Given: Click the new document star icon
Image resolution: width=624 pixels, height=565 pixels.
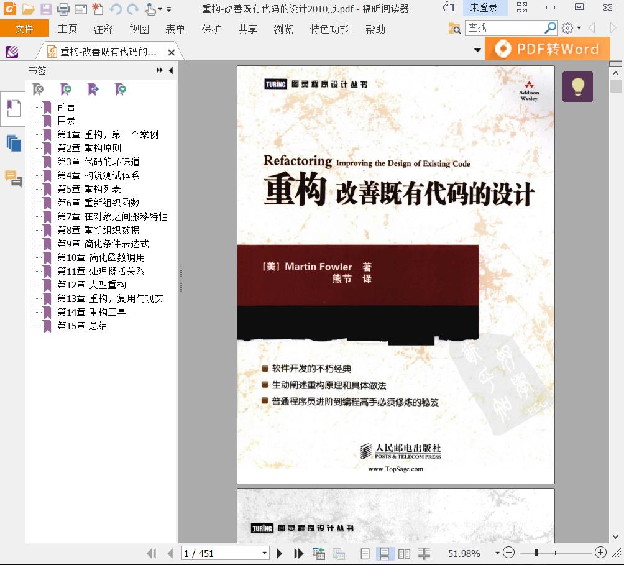Looking at the screenshot, I should (x=98, y=9).
